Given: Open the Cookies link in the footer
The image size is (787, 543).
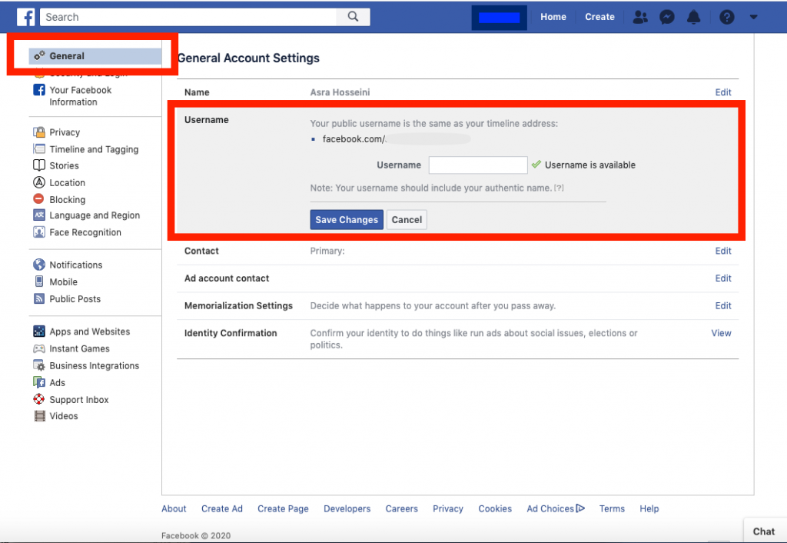Looking at the screenshot, I should 494,508.
